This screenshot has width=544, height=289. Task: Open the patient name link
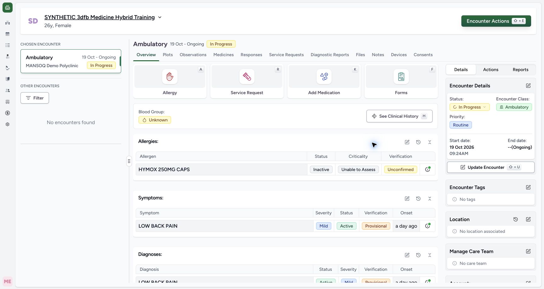coord(99,17)
